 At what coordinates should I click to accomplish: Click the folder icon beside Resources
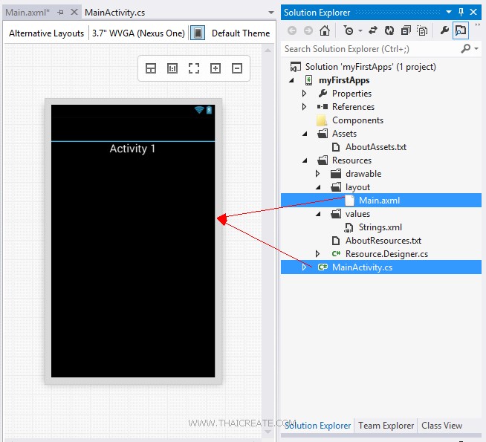coord(323,160)
